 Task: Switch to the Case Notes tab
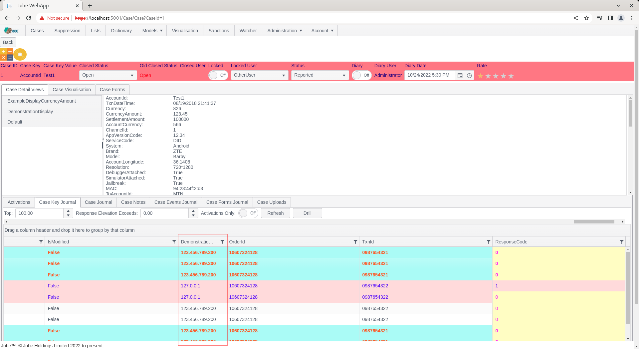[x=133, y=202]
